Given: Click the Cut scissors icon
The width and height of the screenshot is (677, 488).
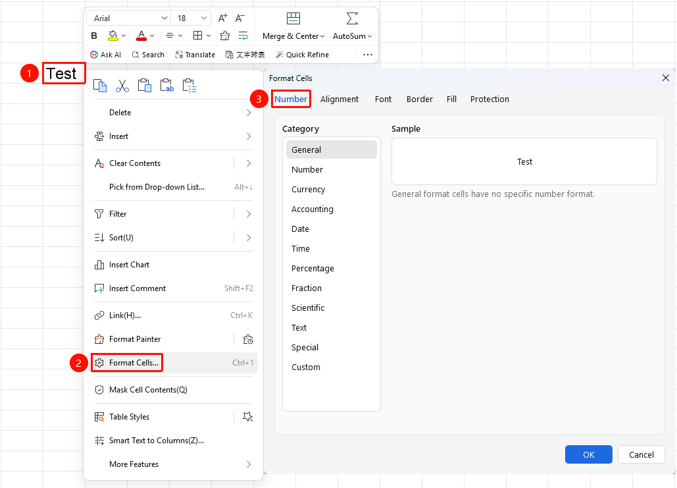Looking at the screenshot, I should pos(122,86).
